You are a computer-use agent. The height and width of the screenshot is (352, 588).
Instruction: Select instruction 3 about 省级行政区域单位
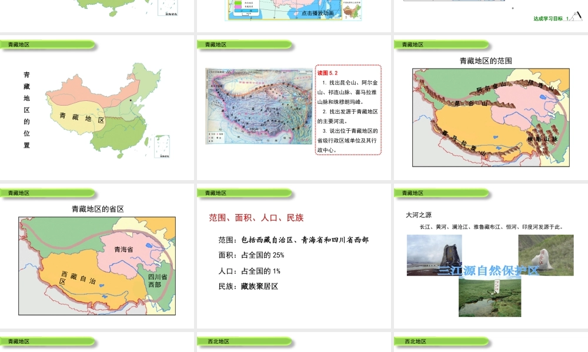[x=348, y=140]
